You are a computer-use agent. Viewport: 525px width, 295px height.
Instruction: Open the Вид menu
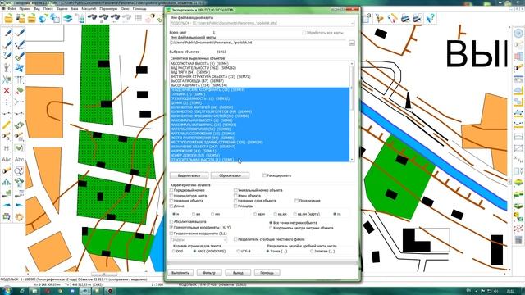(37, 9)
